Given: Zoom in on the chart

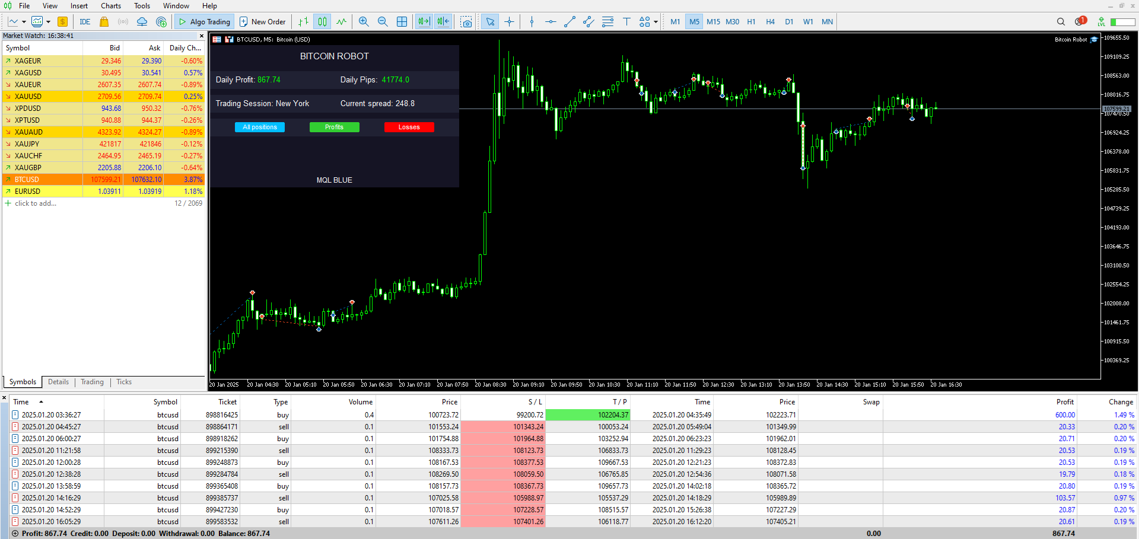Looking at the screenshot, I should [364, 22].
